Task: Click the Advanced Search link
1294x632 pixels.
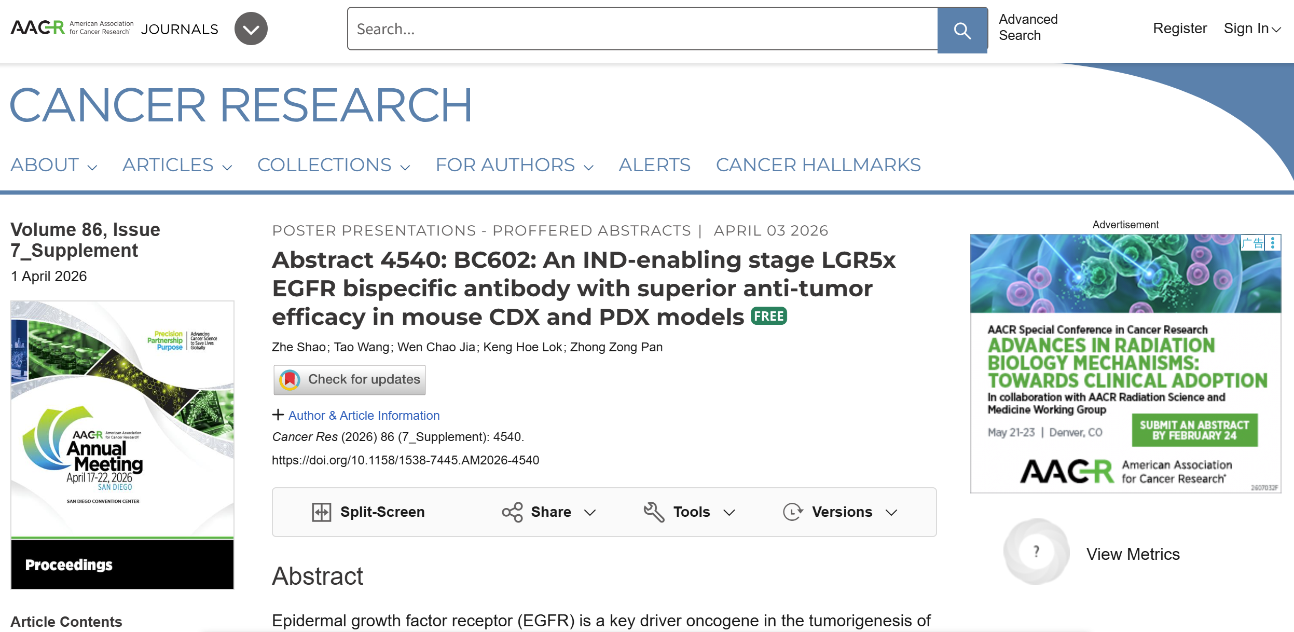Action: coord(1028,28)
